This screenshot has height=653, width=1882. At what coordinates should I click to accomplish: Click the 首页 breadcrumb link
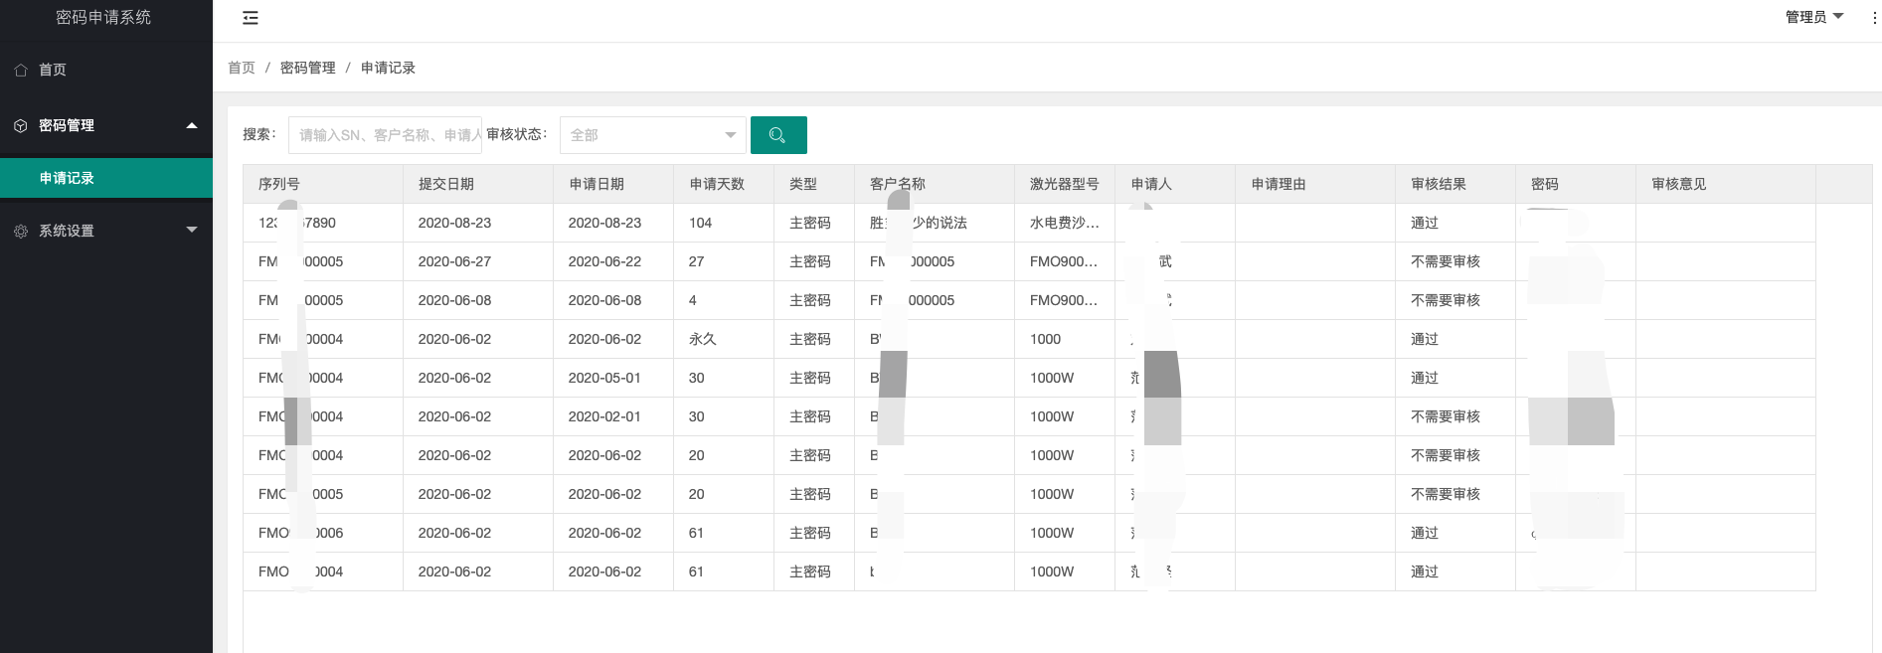pyautogui.click(x=242, y=68)
